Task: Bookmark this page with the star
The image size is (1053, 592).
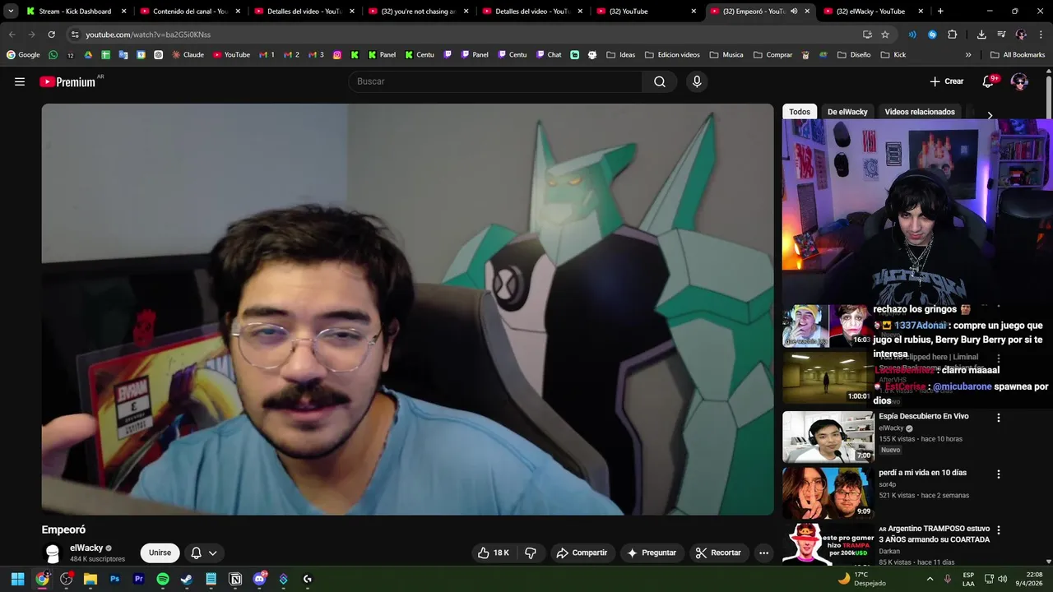Action: (x=885, y=35)
